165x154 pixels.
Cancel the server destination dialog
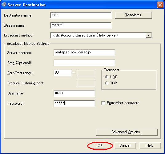(125, 145)
